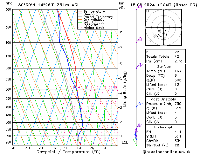Screen dimensions: 200x154
Task: Click the 'Surface' section heading
Action: point(164,67)
